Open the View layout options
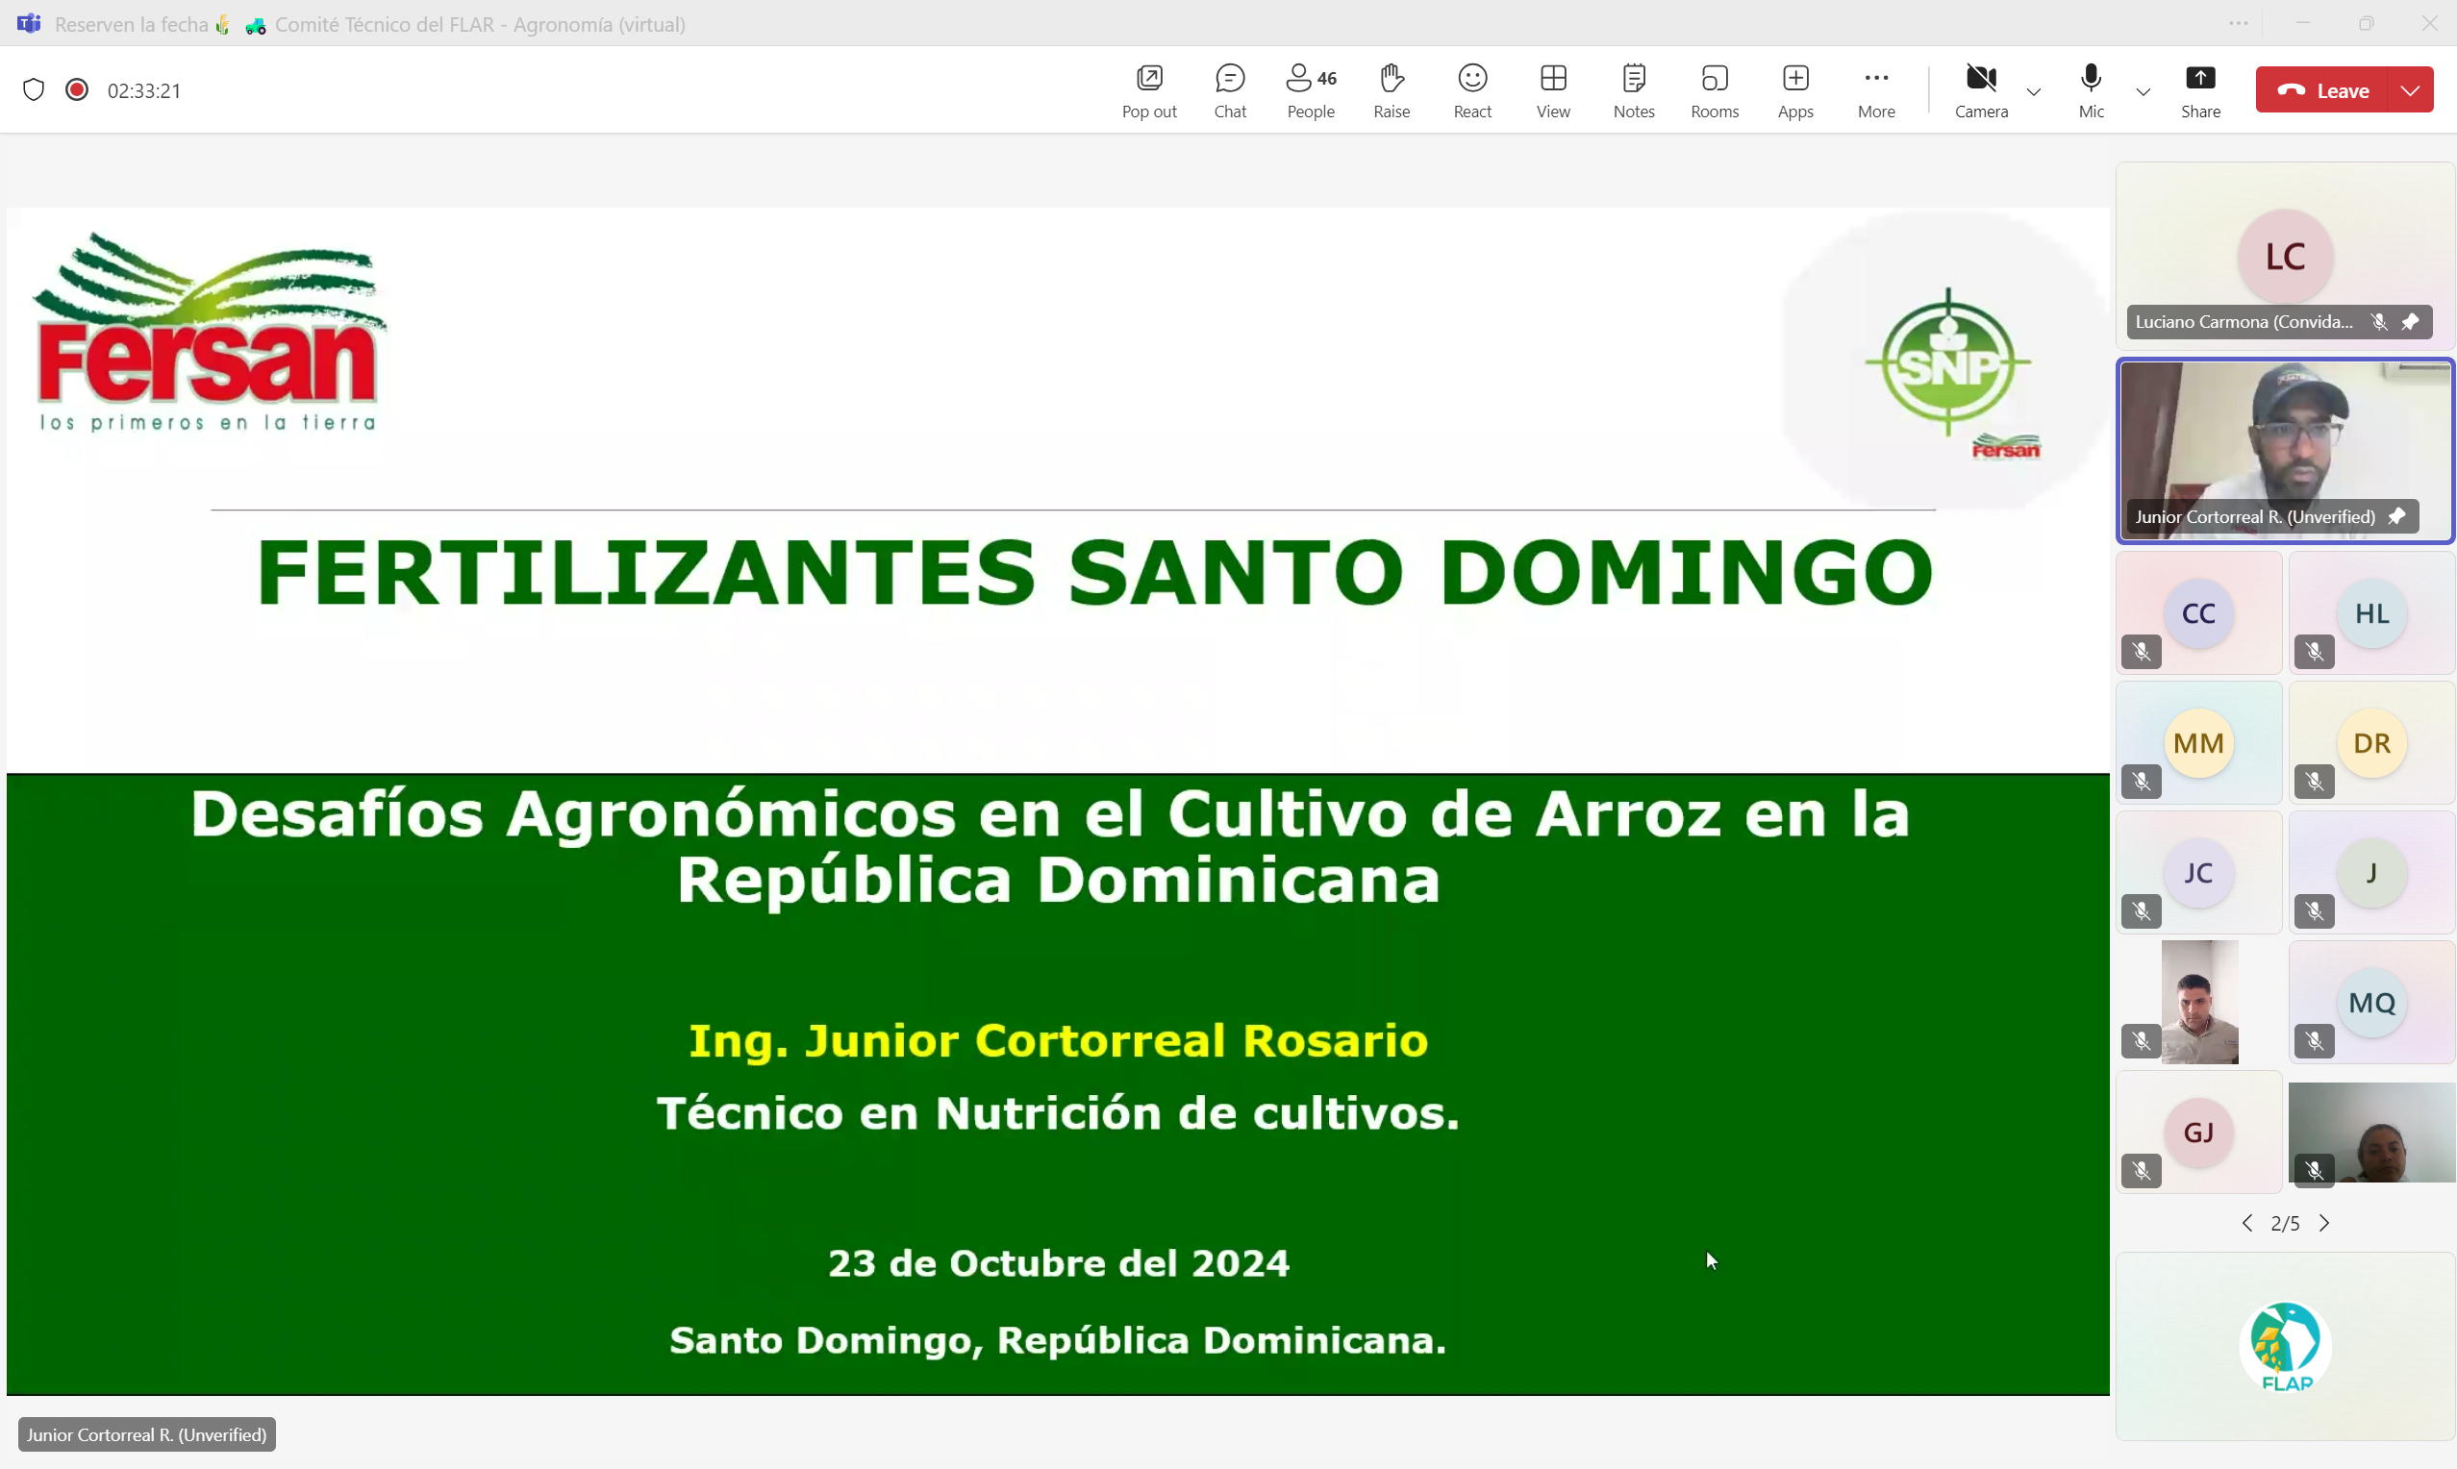Screen dimensions: 2457x1469 (1553, 90)
